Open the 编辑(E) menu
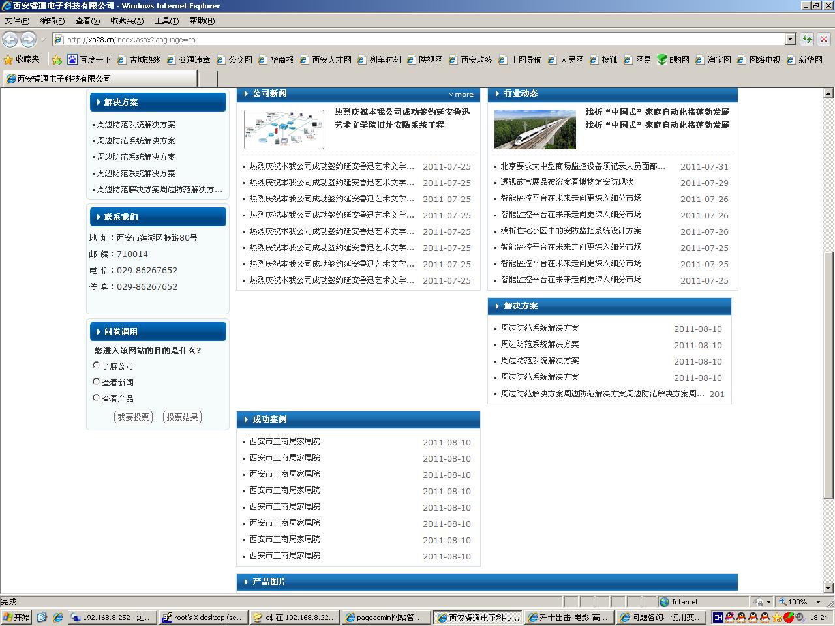Image resolution: width=835 pixels, height=626 pixels. coord(52,21)
